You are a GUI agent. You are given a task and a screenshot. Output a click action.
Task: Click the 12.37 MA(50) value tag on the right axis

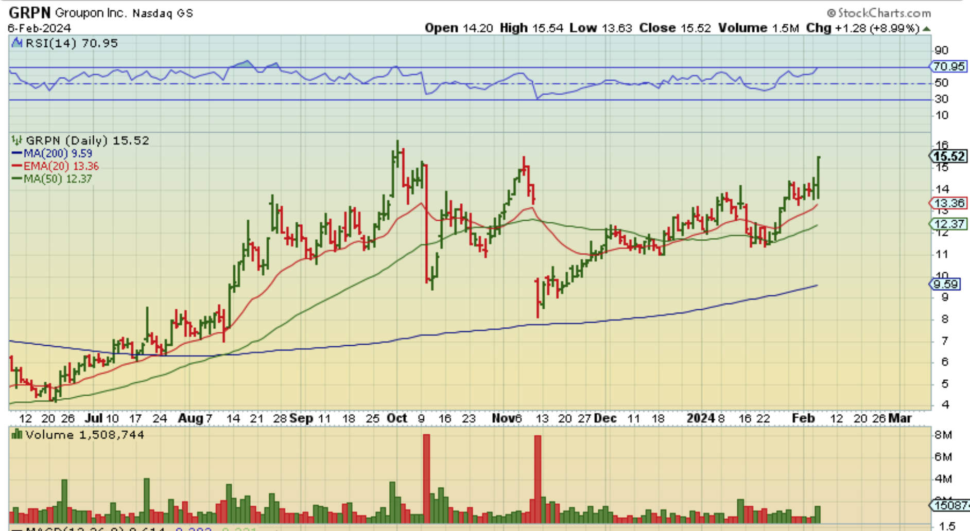point(949,224)
